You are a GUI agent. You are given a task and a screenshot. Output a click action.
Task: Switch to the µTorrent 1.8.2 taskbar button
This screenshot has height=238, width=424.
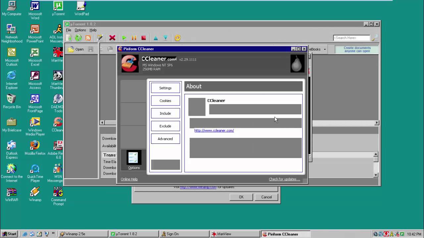click(x=133, y=234)
